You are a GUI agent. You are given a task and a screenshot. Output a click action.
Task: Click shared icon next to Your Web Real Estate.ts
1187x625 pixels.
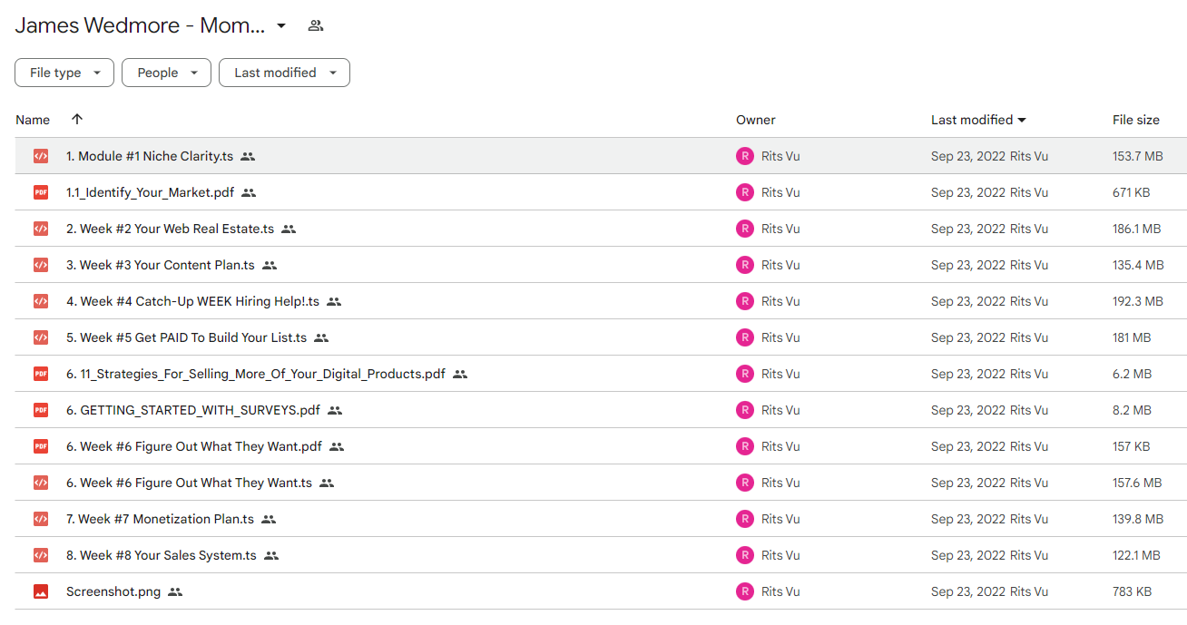[x=289, y=229]
